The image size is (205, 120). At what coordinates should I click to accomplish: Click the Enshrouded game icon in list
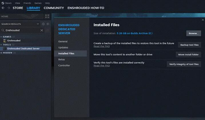5,41
